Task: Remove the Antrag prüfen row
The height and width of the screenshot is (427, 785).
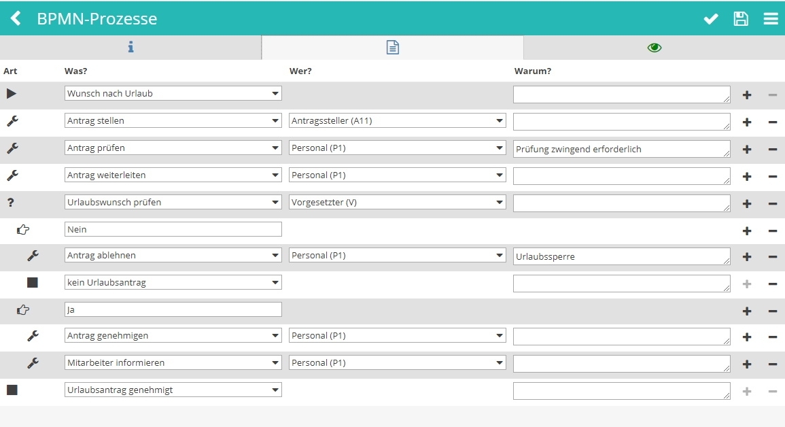Action: [x=773, y=149]
